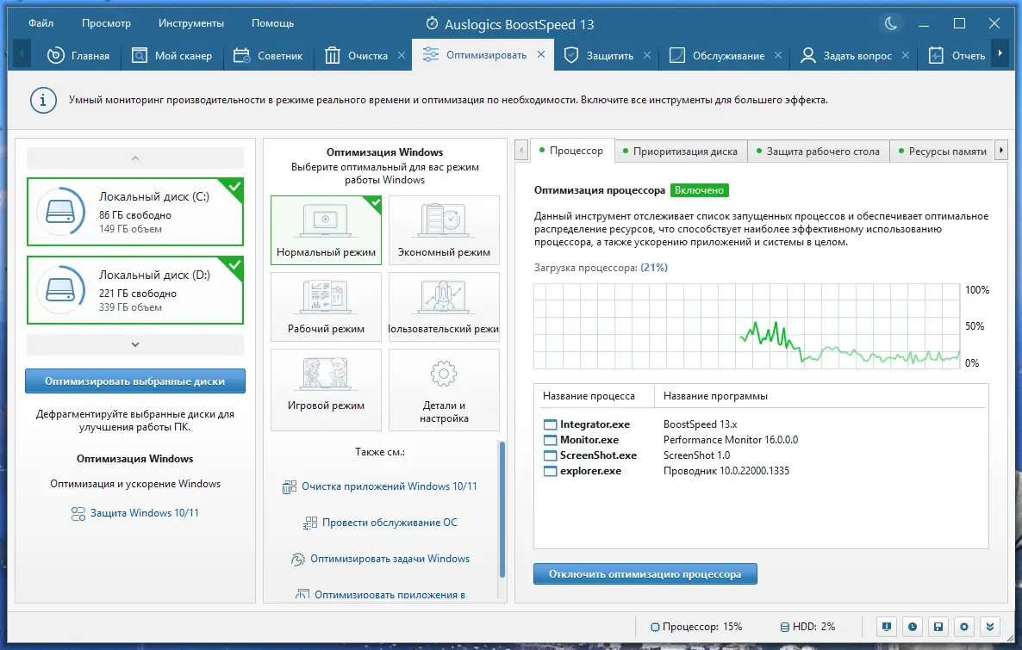
Task: Sort by Название процесса column header
Action: pyautogui.click(x=589, y=396)
